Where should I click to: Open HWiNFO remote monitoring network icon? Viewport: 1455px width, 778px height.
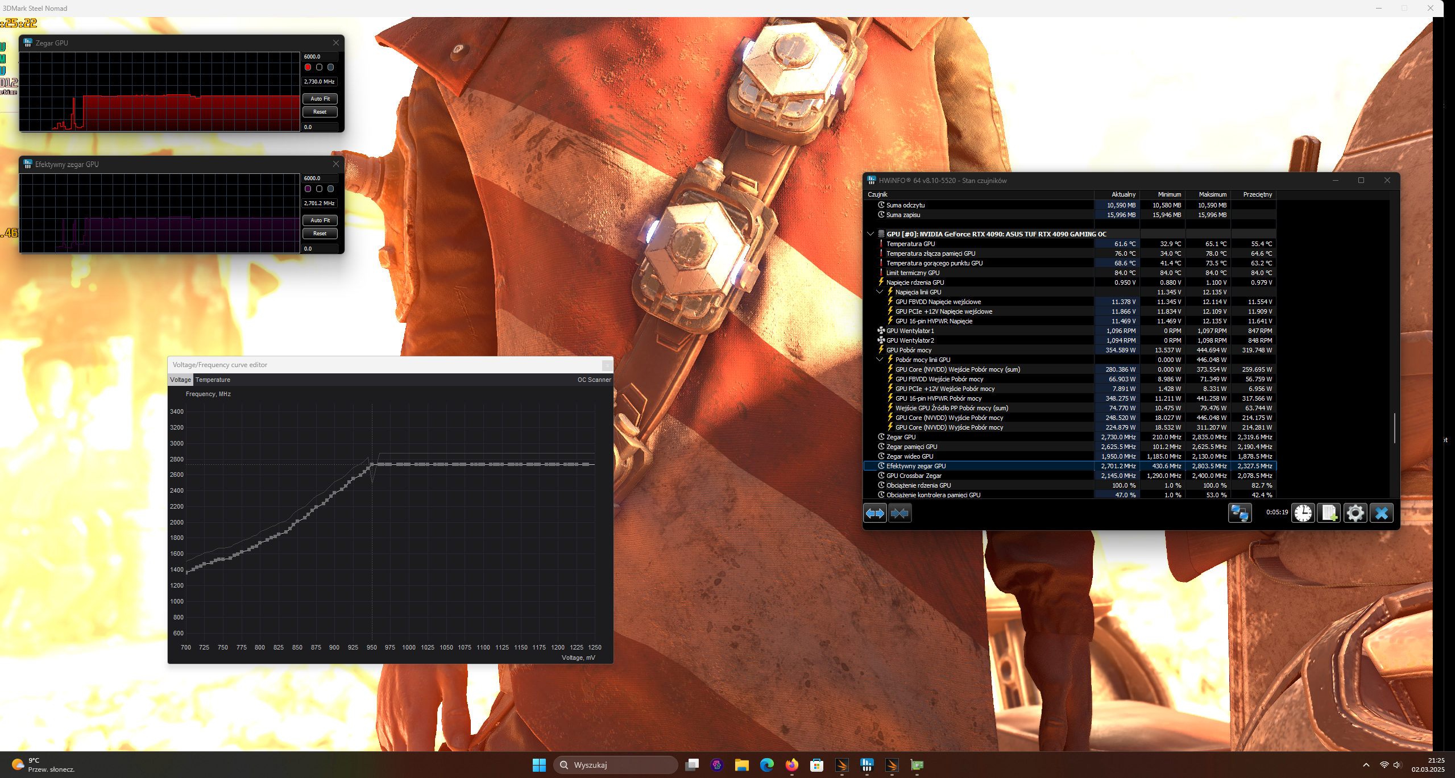pos(1240,513)
